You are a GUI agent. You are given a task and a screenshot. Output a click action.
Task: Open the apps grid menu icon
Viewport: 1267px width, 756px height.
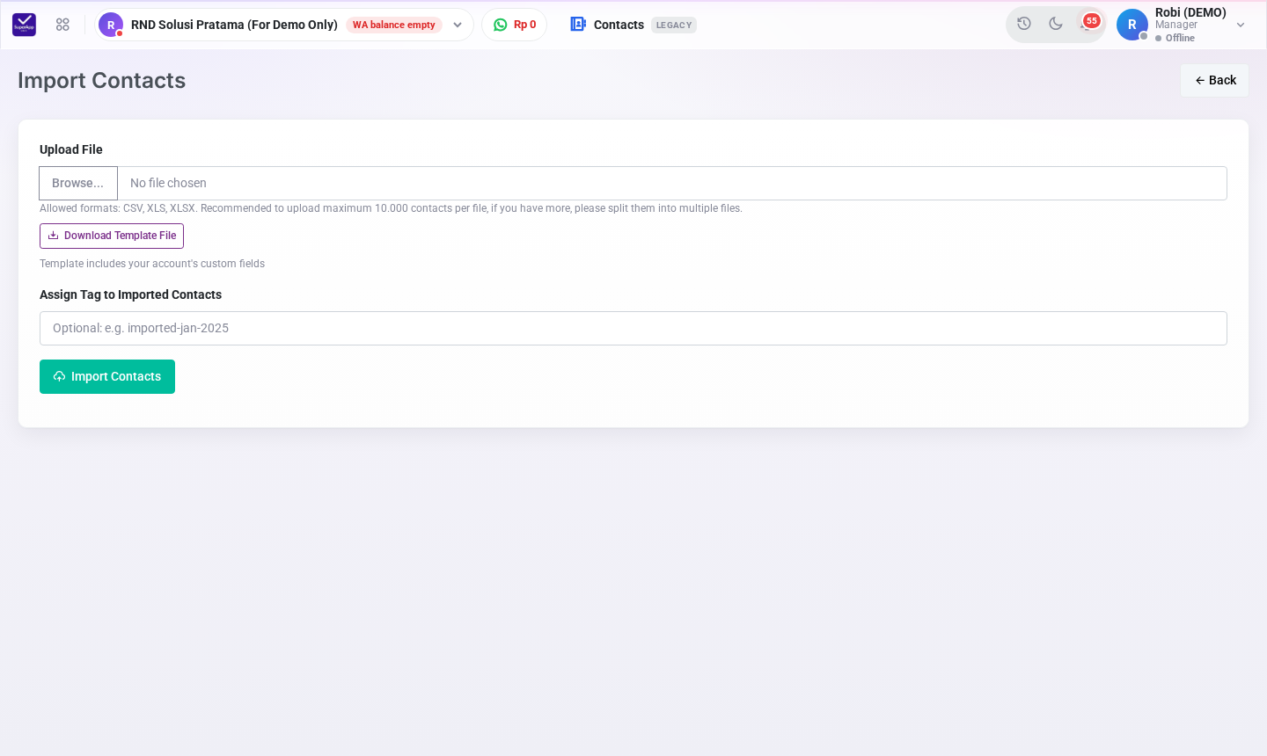click(x=62, y=25)
